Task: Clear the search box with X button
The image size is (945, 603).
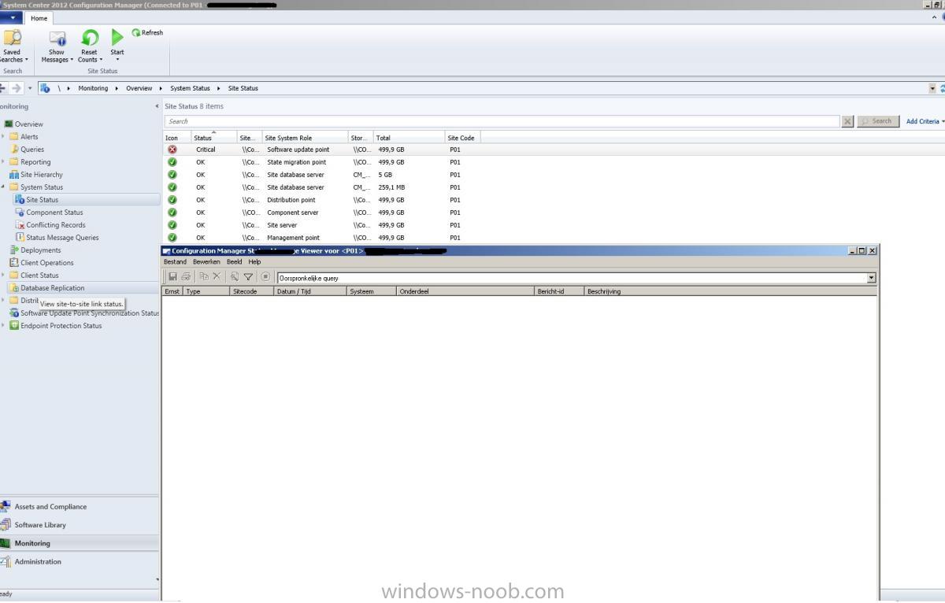Action: coord(847,121)
